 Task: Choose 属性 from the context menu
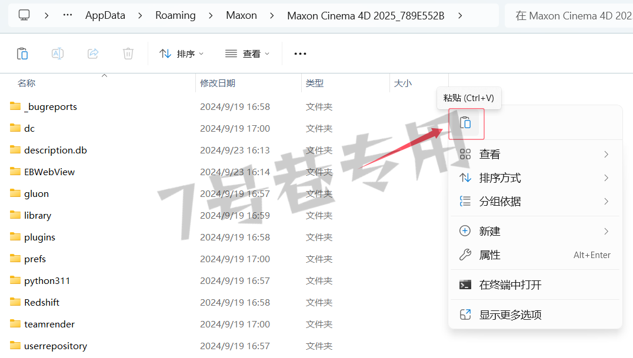535,255
